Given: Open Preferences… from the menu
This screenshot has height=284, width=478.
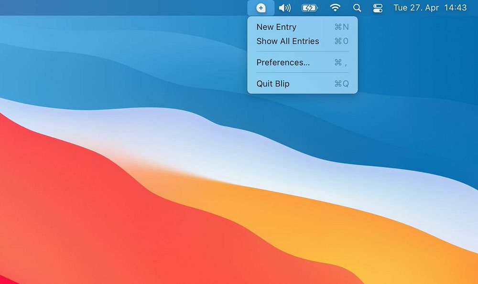Looking at the screenshot, I should point(303,63).
